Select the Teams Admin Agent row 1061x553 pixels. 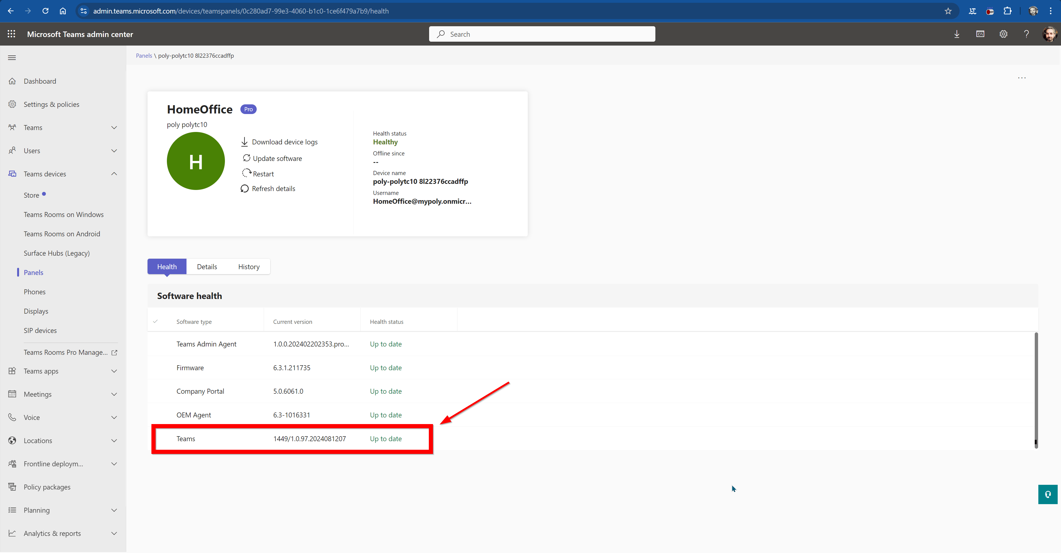(591, 344)
